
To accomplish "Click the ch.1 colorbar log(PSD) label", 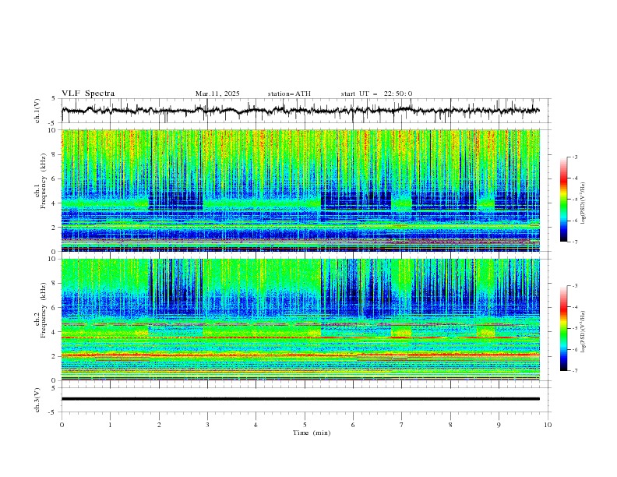I will 584,203.
